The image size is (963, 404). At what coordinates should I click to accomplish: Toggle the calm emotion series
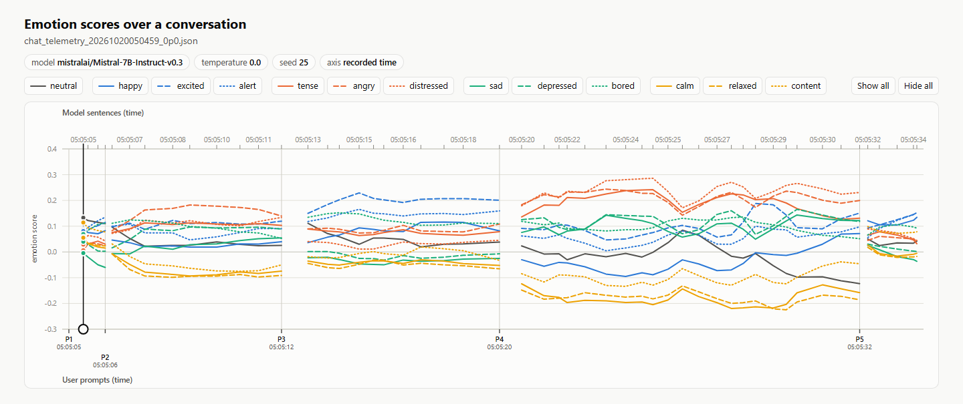pos(675,85)
